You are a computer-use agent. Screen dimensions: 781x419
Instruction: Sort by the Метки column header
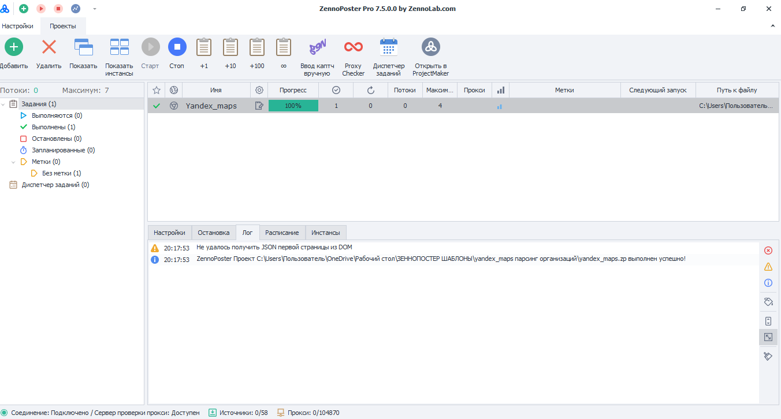pos(564,90)
